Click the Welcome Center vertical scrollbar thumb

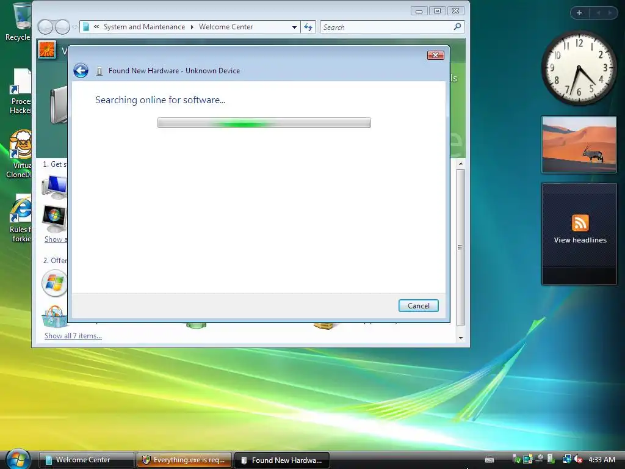click(x=460, y=247)
